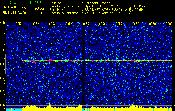
Task: Click the 0.9 kHz axis label
Action: (x=2, y=64)
